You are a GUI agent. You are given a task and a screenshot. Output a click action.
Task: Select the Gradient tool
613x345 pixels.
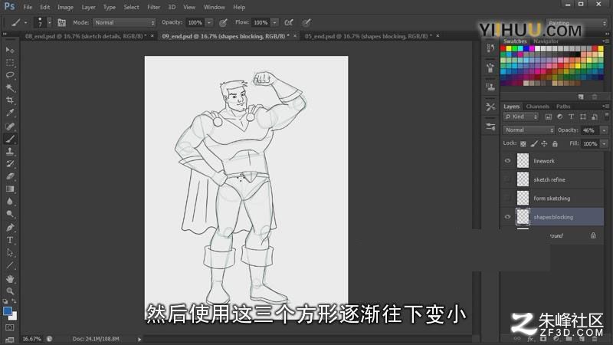click(10, 189)
